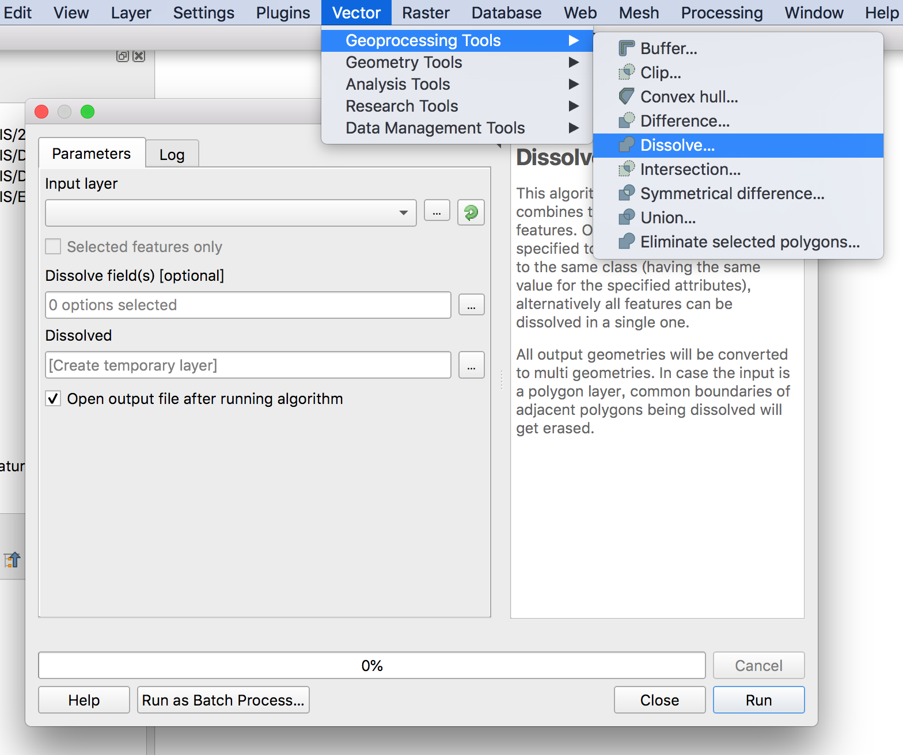
Task: Open the Processing menu
Action: 722,13
